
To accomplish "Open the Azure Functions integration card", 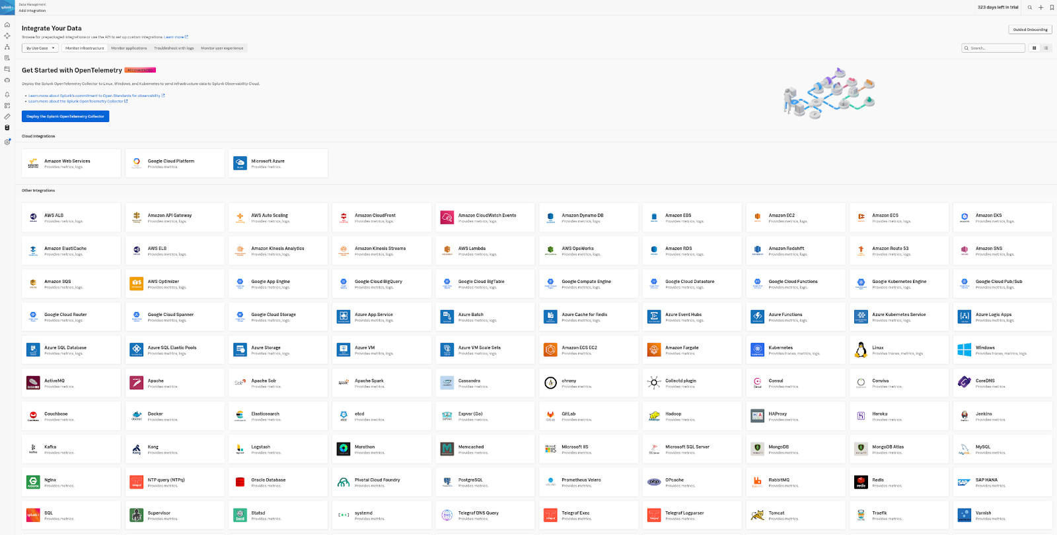I will 796,317.
